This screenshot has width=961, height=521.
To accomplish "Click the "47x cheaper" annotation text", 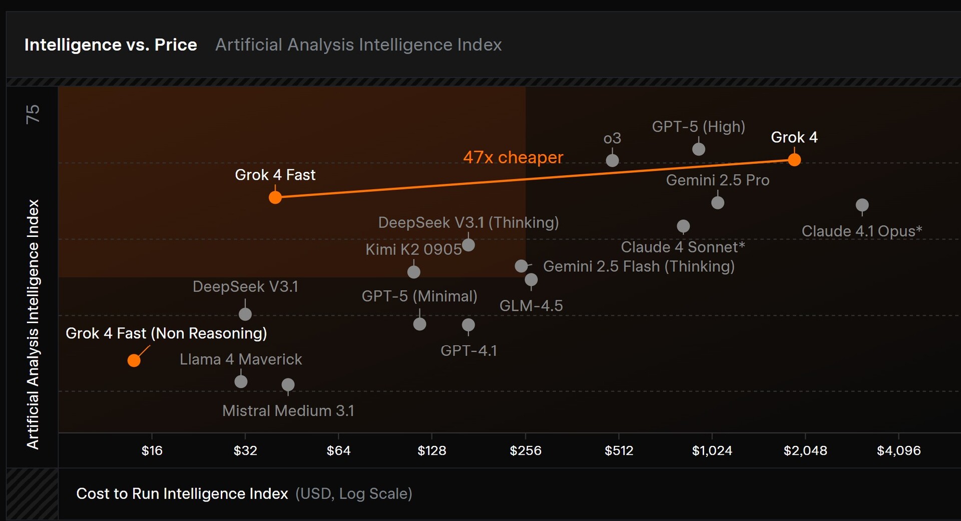I will pyautogui.click(x=513, y=157).
